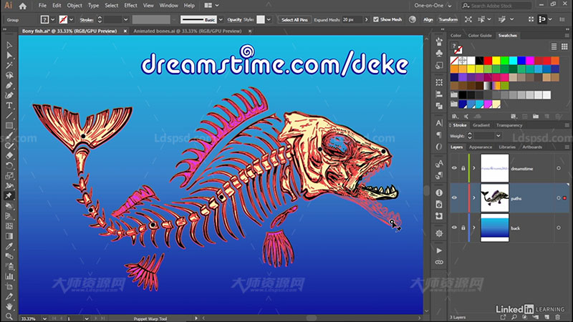Select the Selection tool arrow
This screenshot has height=322, width=573.
pyautogui.click(x=9, y=45)
